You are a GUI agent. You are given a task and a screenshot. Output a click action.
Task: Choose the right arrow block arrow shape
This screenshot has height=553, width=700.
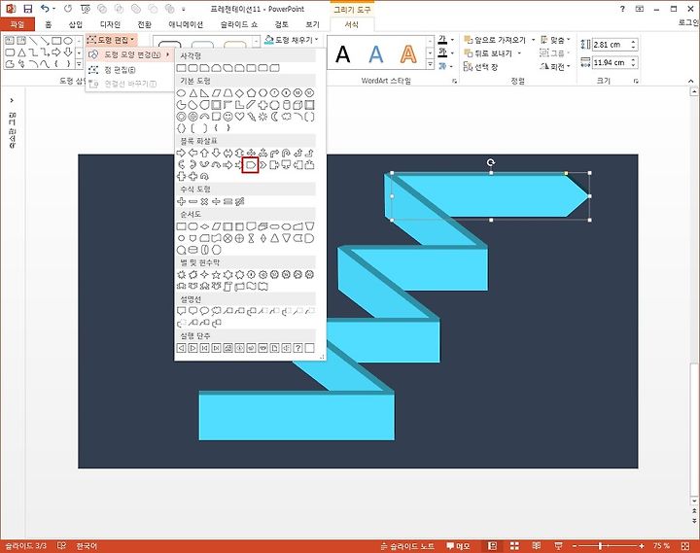[181, 154]
